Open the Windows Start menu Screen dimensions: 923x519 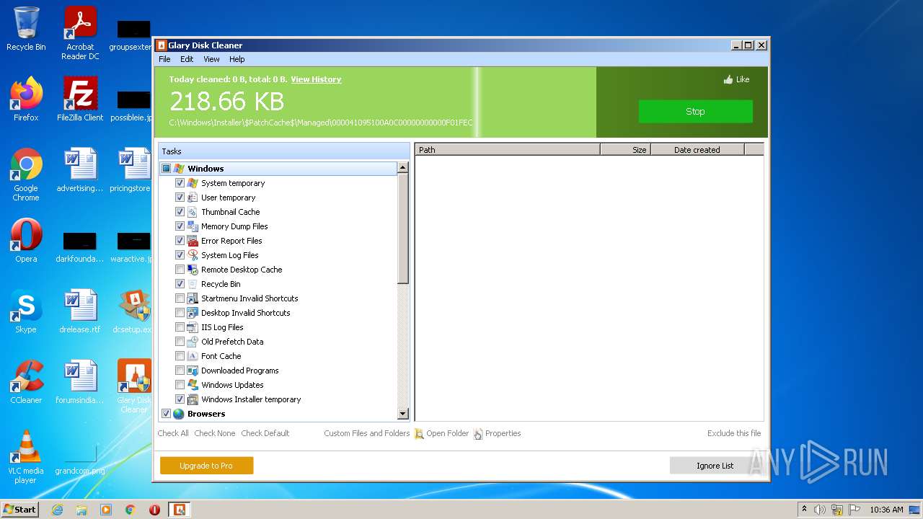(x=20, y=510)
